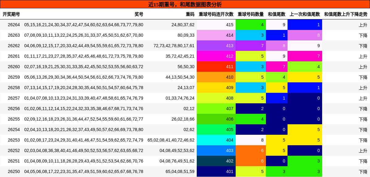Click the repeat codes 26,02,18,66
The width and height of the screenshot is (370, 177).
pos(183,119)
